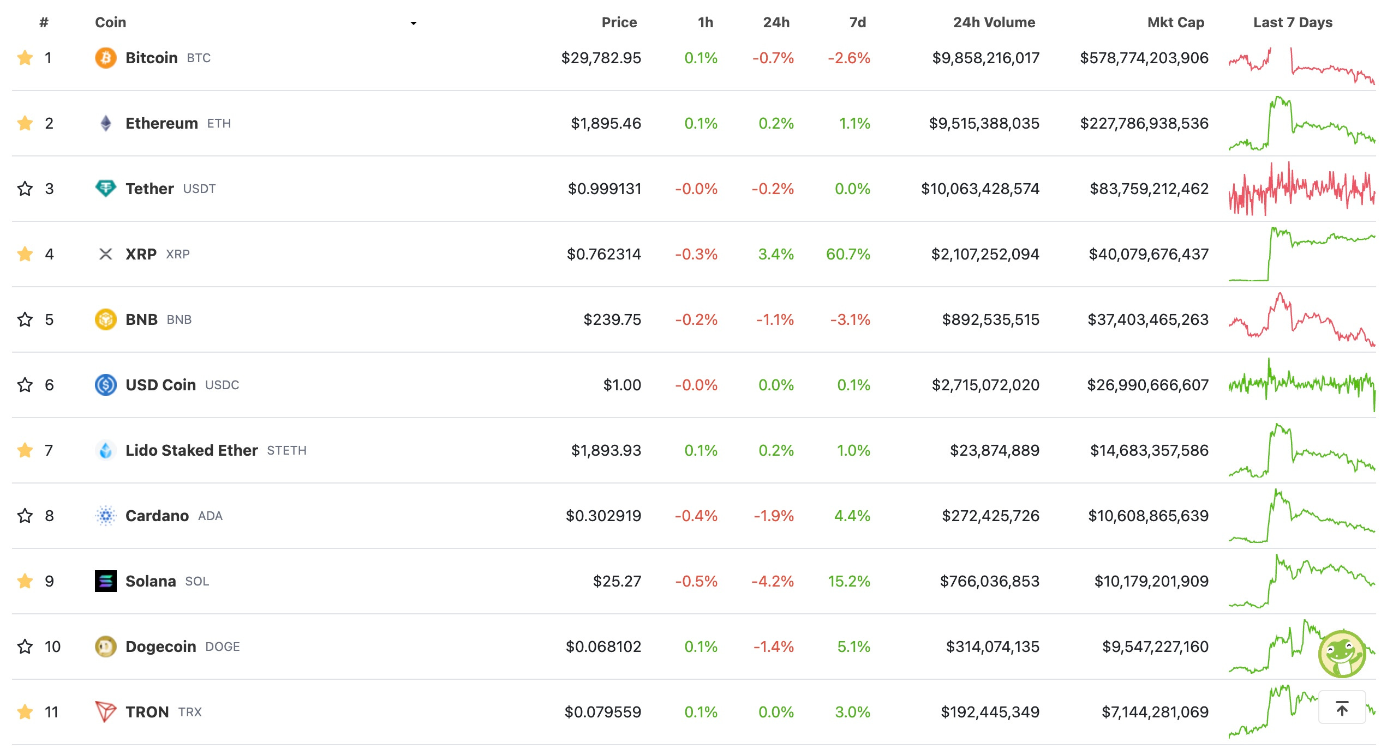Click the Coin column header label
Viewport: 1387px width, 749px height.
tap(111, 22)
